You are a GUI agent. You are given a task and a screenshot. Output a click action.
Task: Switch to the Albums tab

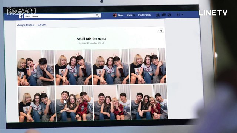(x=42, y=25)
